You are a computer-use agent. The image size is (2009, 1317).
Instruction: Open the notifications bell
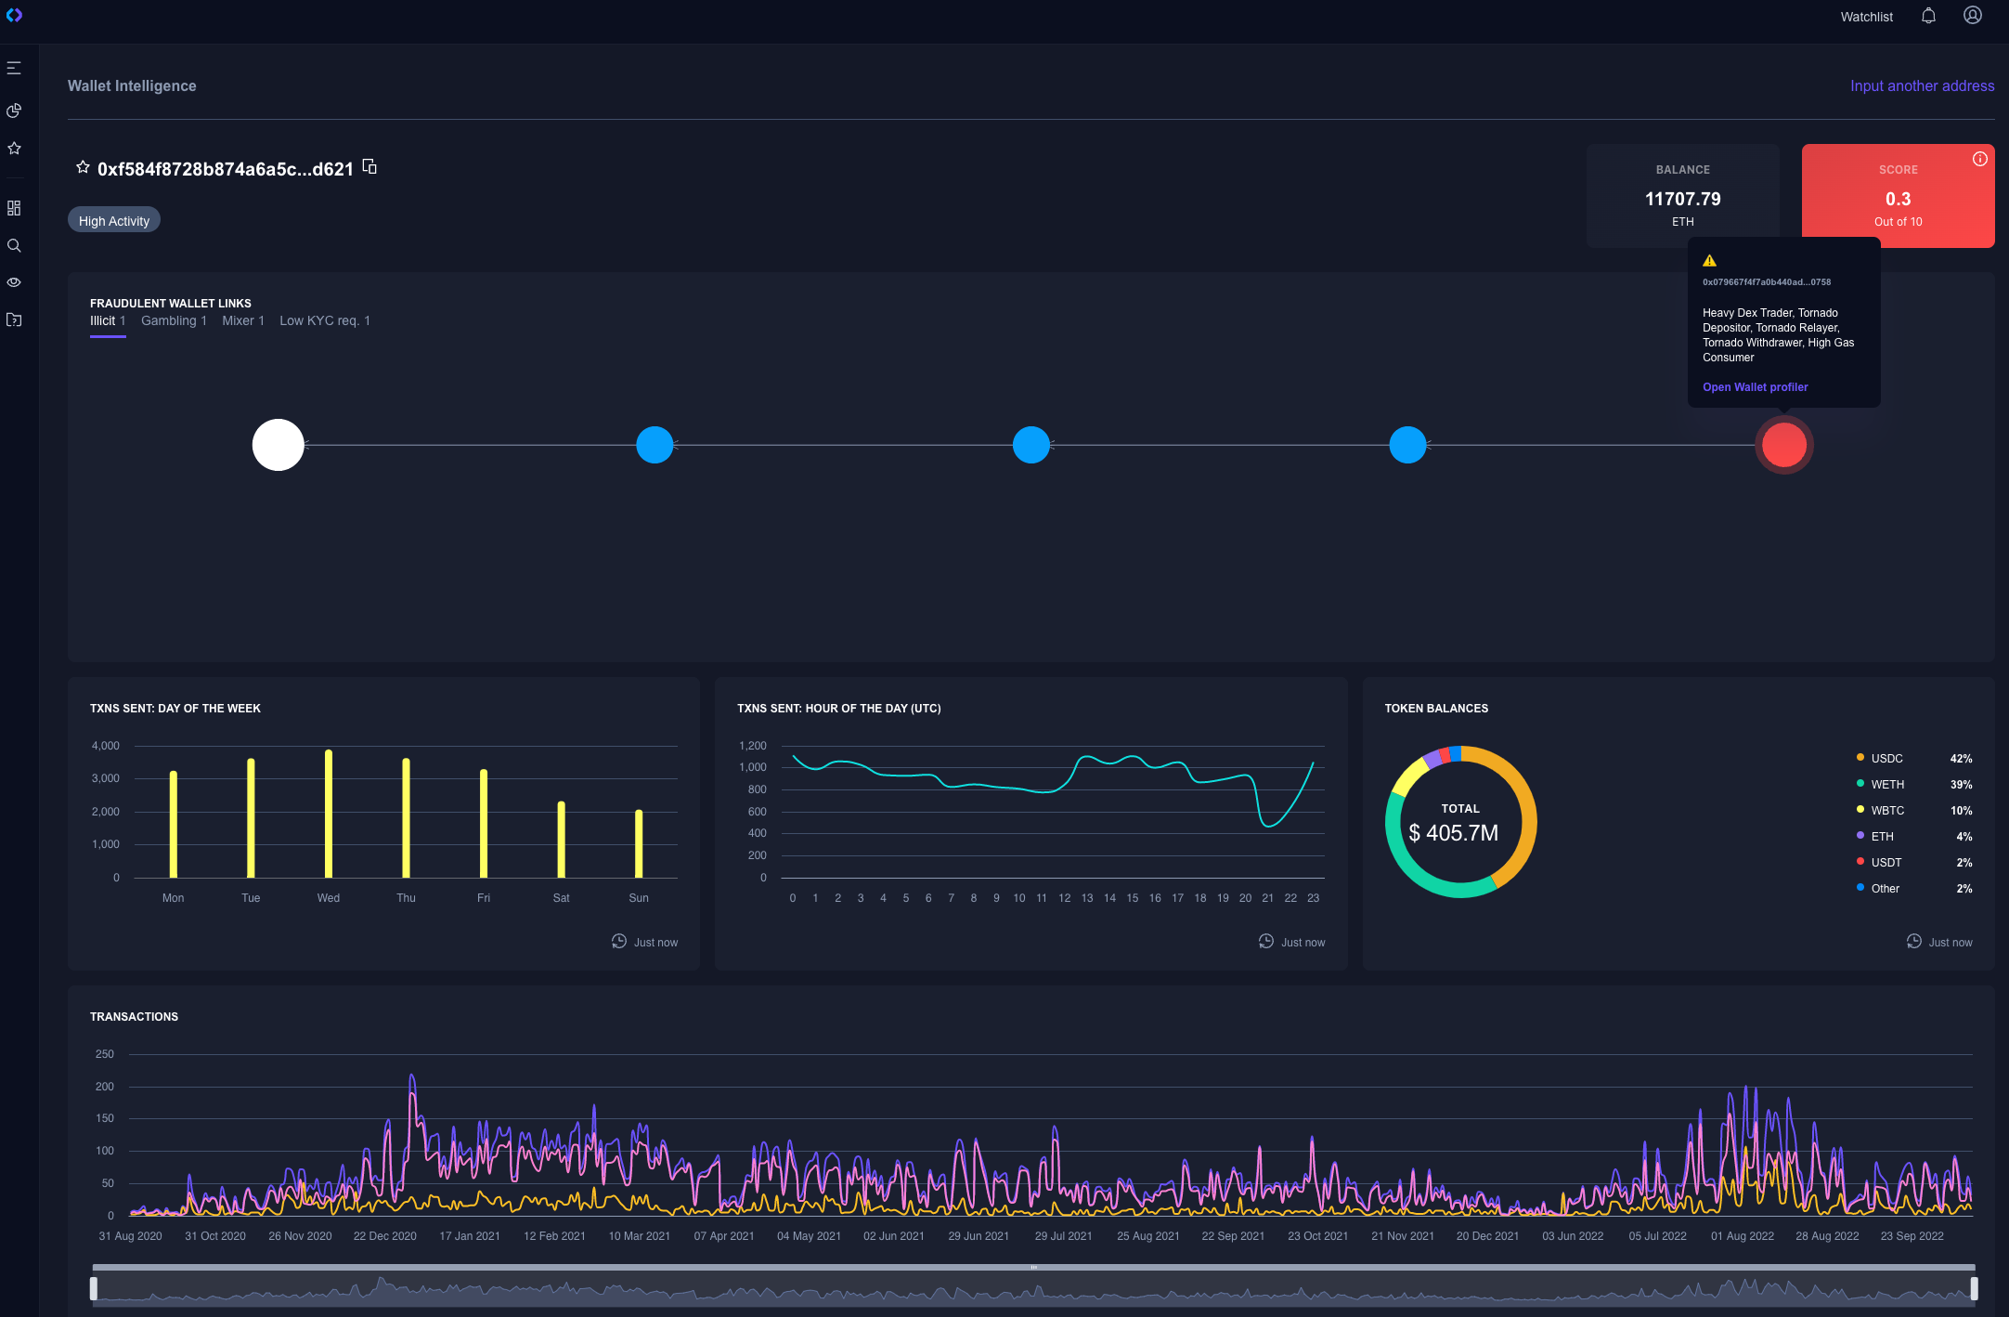1928,16
